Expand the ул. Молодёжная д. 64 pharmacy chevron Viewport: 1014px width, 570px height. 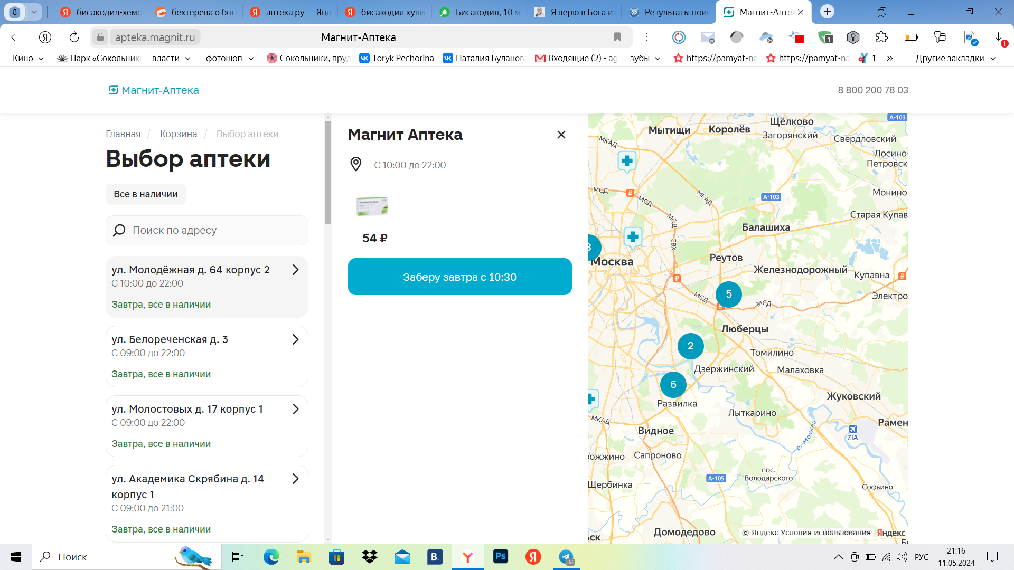coord(296,270)
